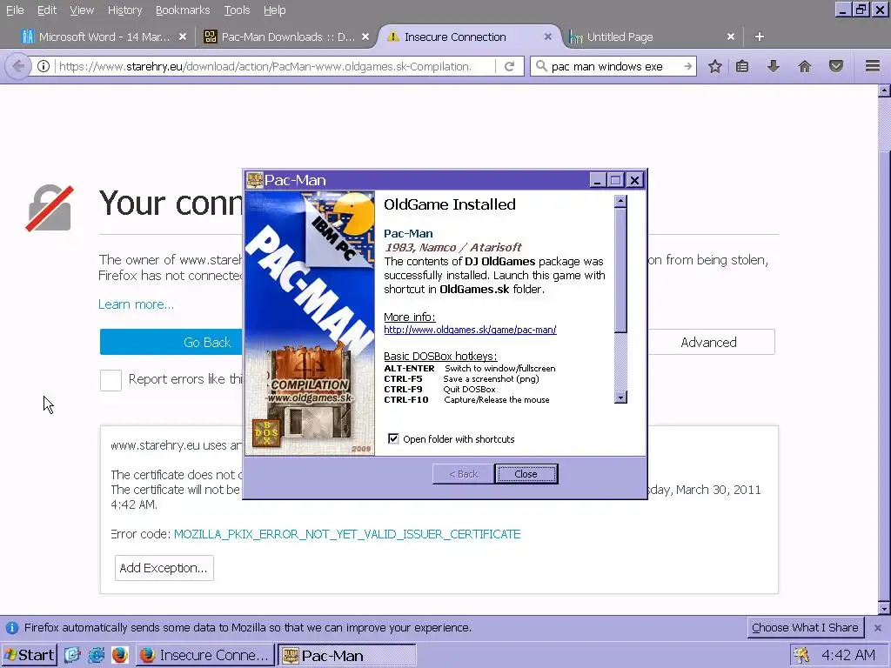891x668 pixels.
Task: Click the taskbar clock showing 4:42 AM
Action: point(848,656)
